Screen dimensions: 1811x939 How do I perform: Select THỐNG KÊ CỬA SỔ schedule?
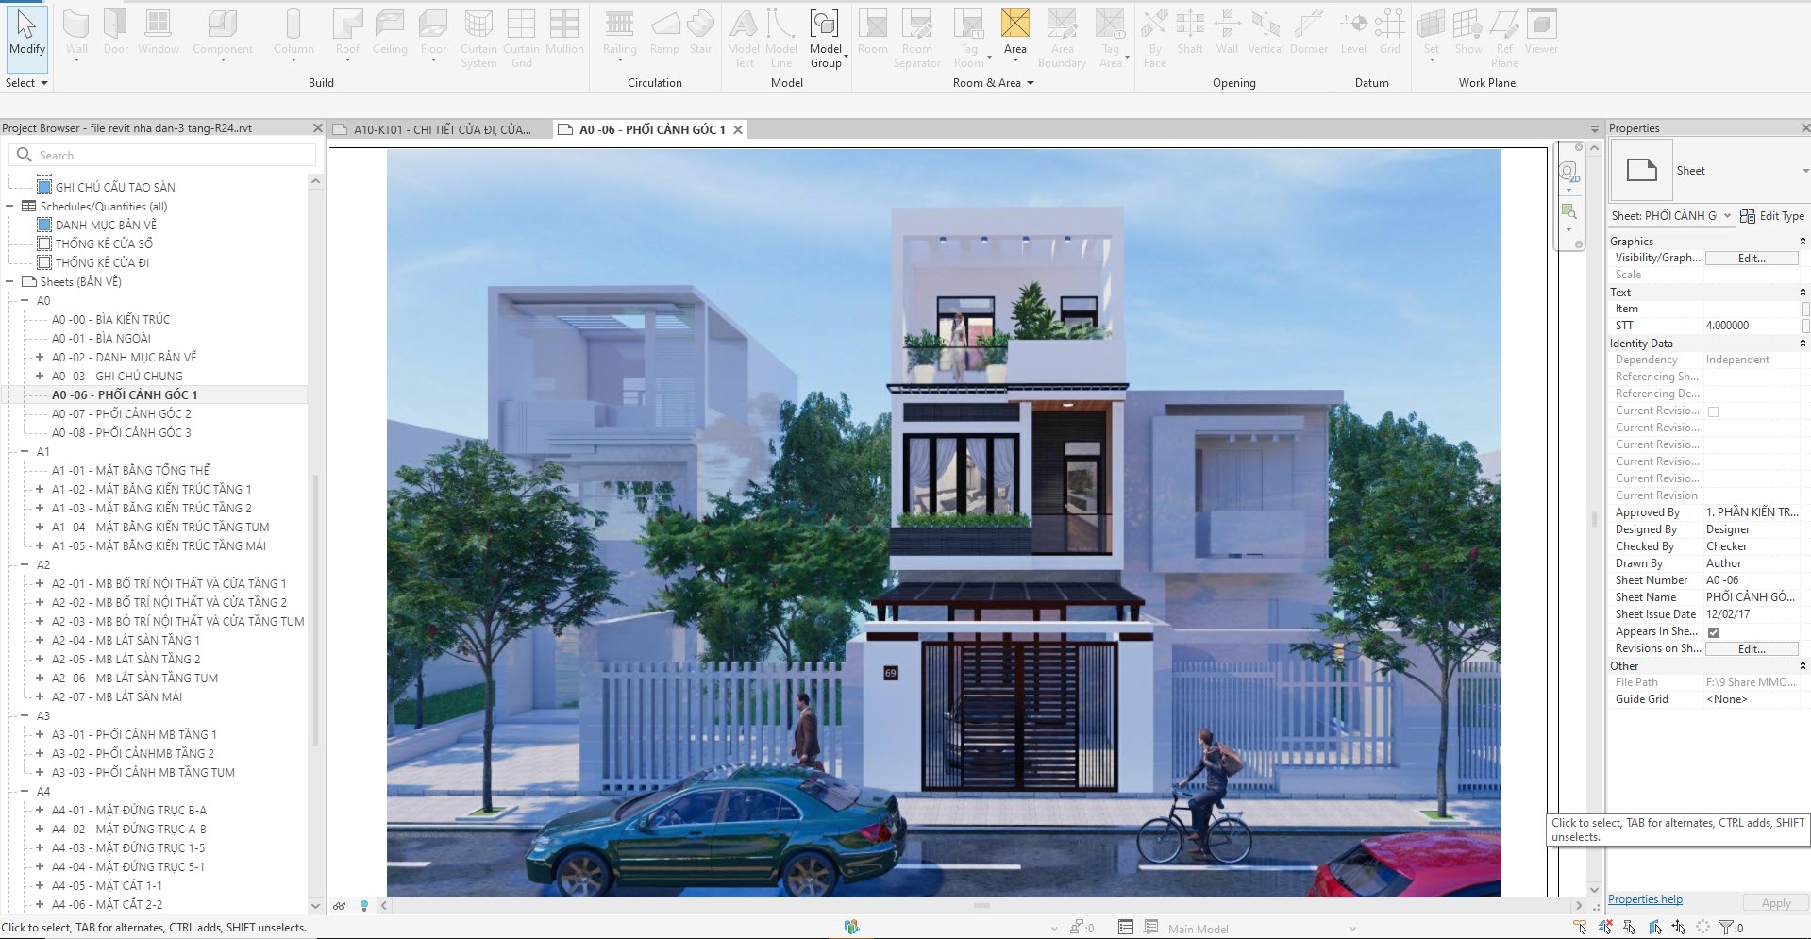click(x=103, y=243)
